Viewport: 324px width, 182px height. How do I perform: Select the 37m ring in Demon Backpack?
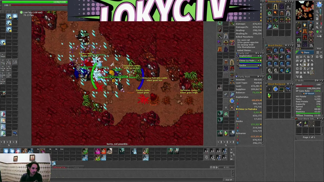coord(288,7)
